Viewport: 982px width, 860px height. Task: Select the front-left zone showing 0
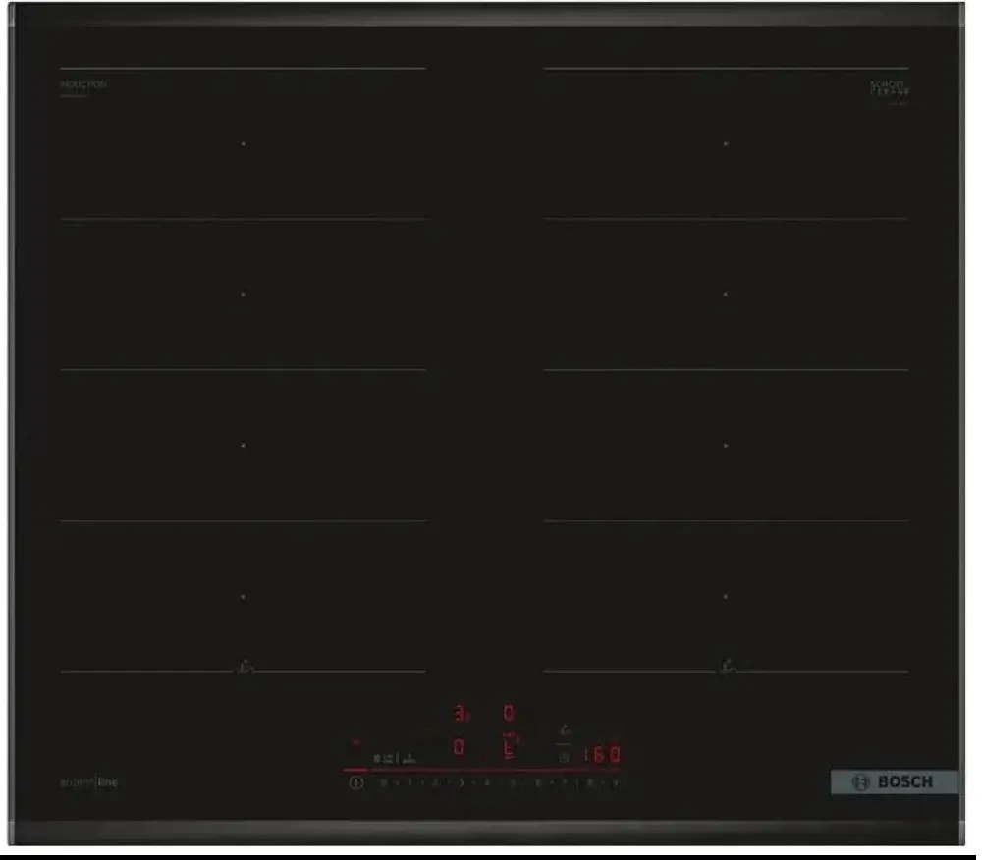(459, 748)
